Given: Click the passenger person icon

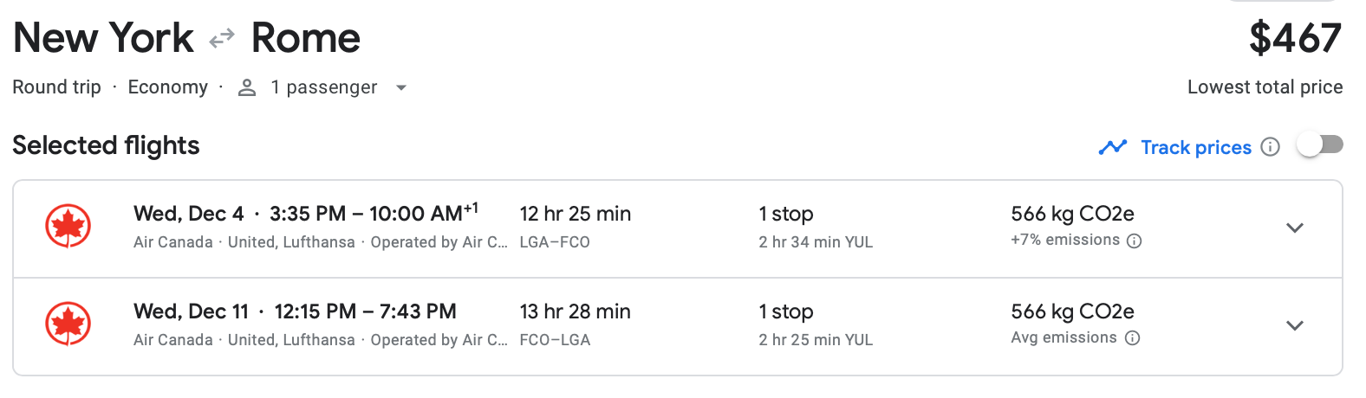Looking at the screenshot, I should tap(247, 87).
